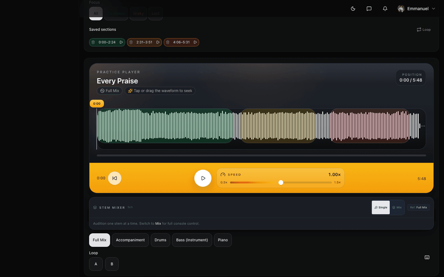The height and width of the screenshot is (277, 444).
Task: Toggle Loop for saved sections
Action: pyautogui.click(x=423, y=29)
